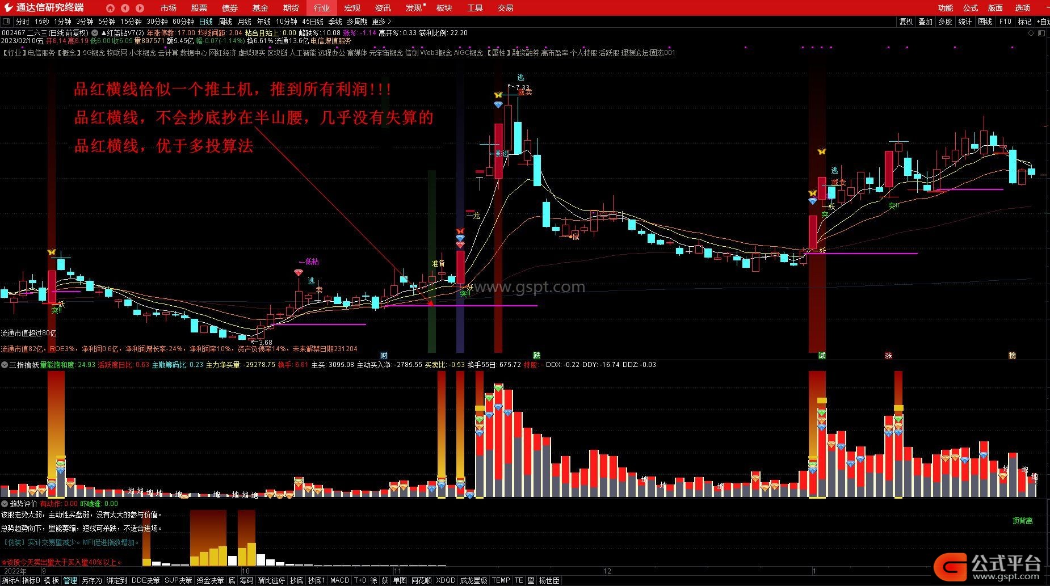The width and height of the screenshot is (1050, 586).
Task: Select 月线 monthly period
Action: point(245,22)
